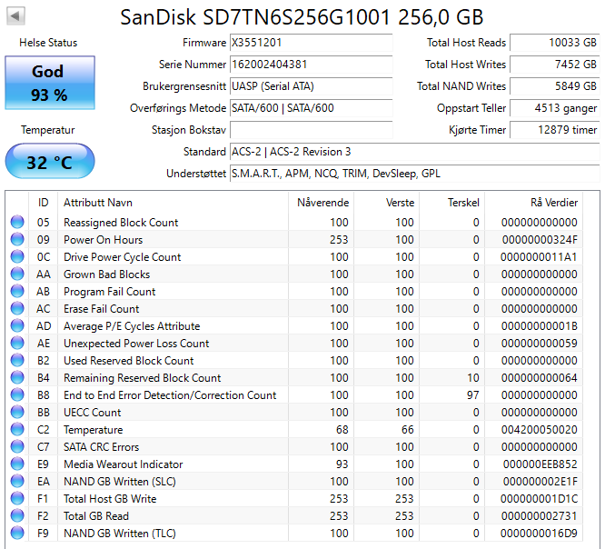The width and height of the screenshot is (605, 549).
Task: Click the Kjørte Timer value field
Action: pos(554,130)
